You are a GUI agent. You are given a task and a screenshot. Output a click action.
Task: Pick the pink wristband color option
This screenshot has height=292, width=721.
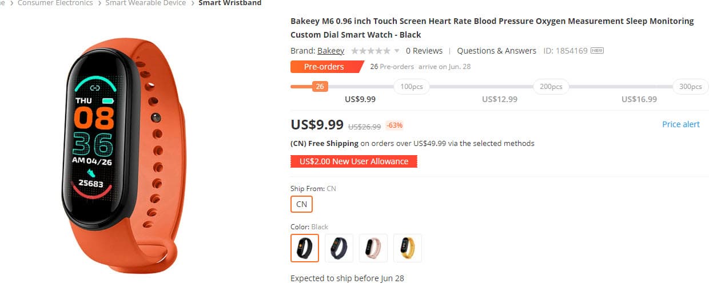[x=373, y=248]
